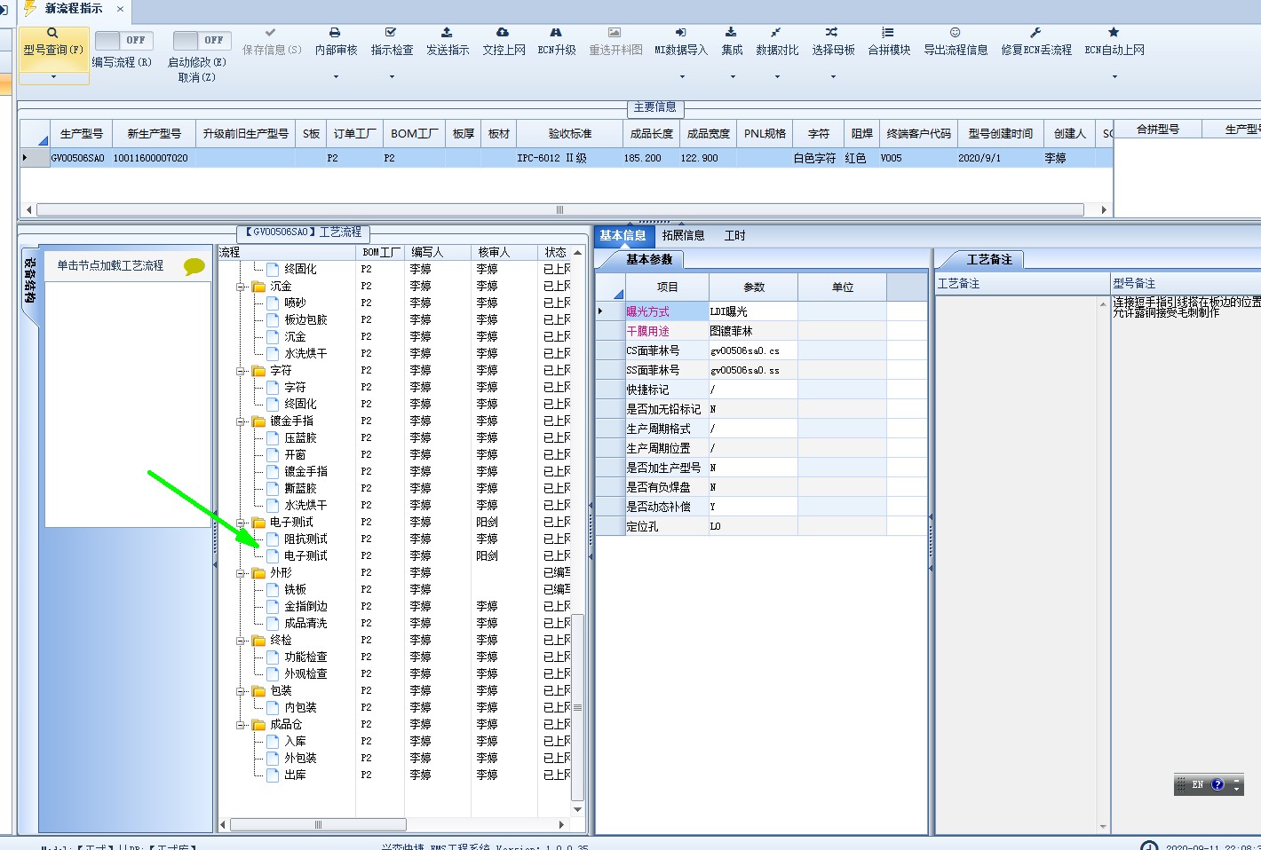The height and width of the screenshot is (850, 1261).
Task: Select the 外包装 tree item
Action: coord(300,759)
